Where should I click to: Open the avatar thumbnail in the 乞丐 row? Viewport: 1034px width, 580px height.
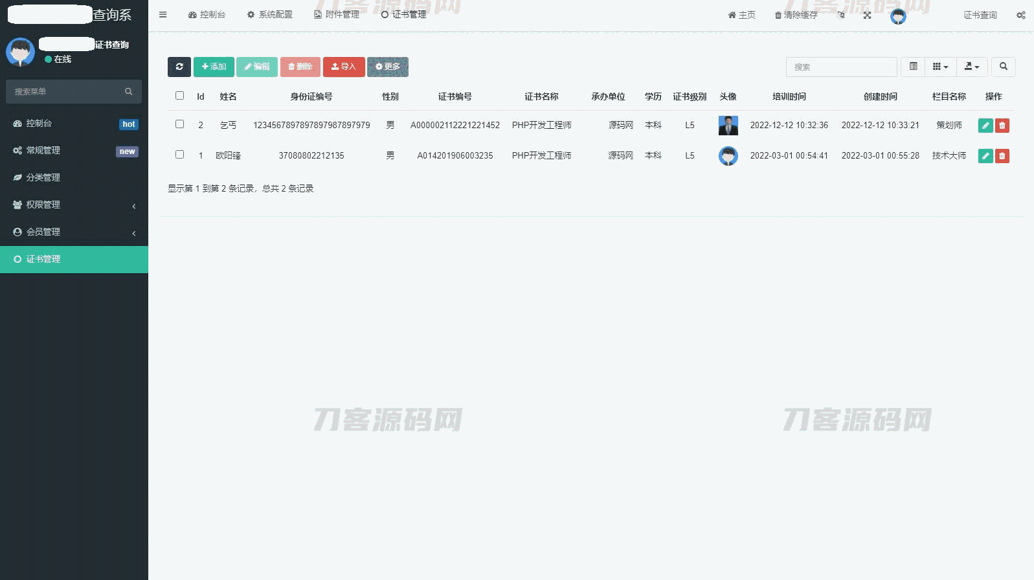coord(728,126)
